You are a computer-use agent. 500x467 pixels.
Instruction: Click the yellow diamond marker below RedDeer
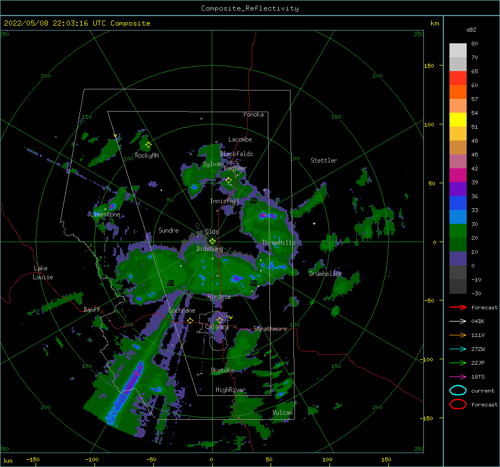228,180
